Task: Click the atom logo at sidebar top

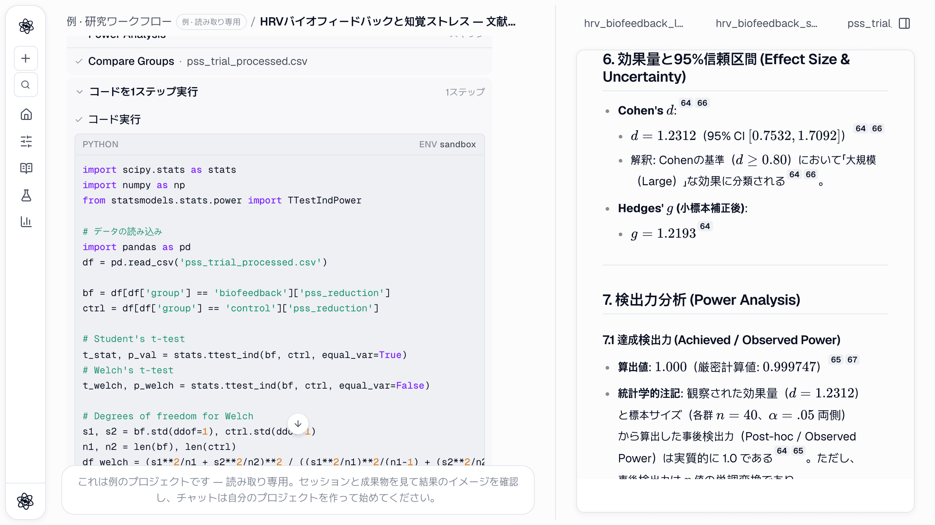Action: pos(26,26)
